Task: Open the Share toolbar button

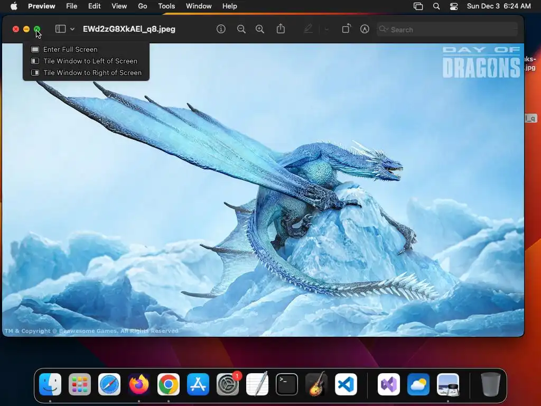Action: pos(281,29)
